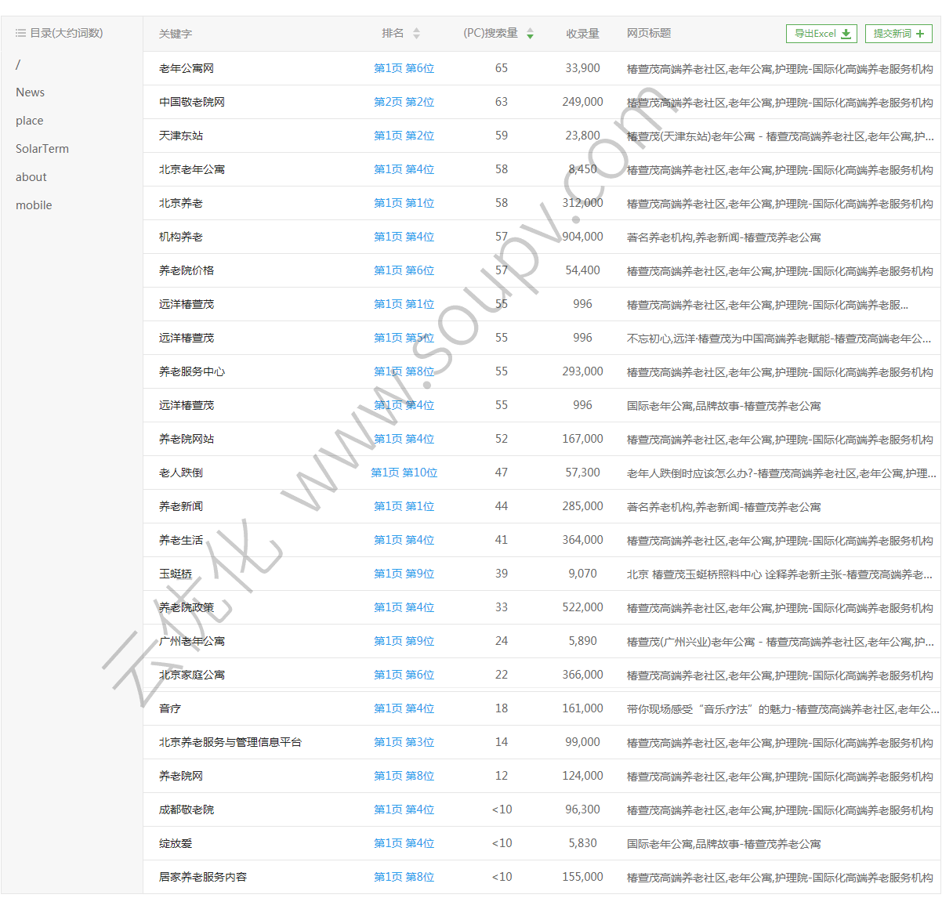Open the about directory in sidebar
The width and height of the screenshot is (942, 909).
click(x=31, y=177)
